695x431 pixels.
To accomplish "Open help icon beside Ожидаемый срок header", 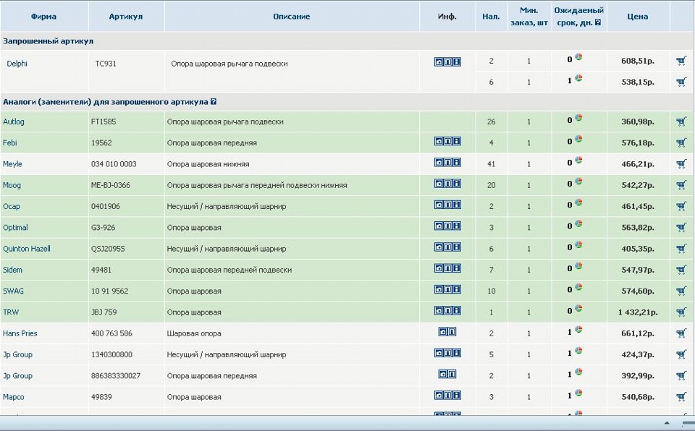I will (598, 22).
